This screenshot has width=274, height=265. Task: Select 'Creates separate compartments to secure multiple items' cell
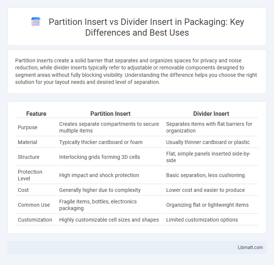point(110,127)
